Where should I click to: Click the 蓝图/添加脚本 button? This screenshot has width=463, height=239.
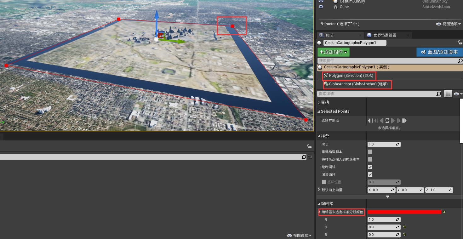pyautogui.click(x=439, y=52)
